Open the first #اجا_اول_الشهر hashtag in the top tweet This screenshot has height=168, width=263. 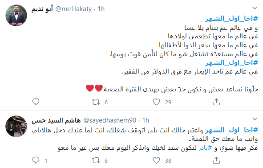(231, 19)
